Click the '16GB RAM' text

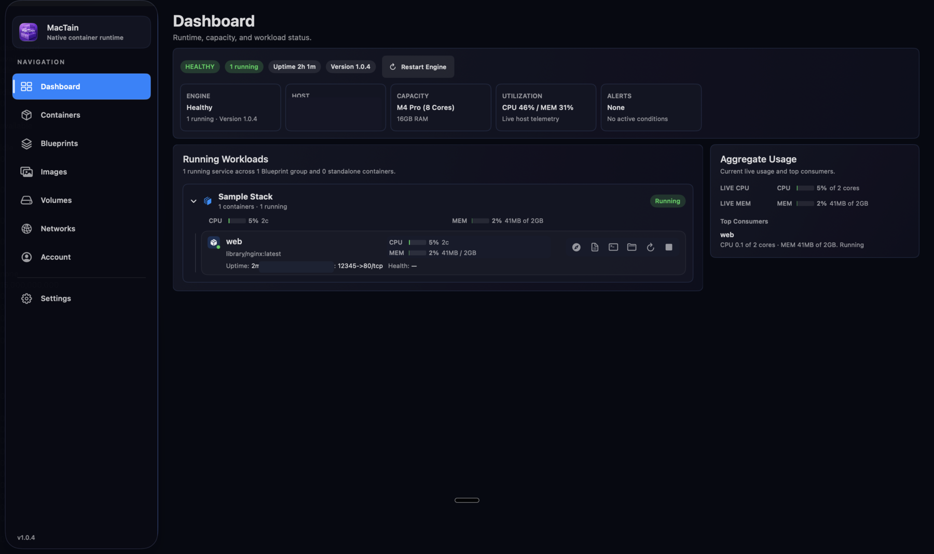click(413, 119)
